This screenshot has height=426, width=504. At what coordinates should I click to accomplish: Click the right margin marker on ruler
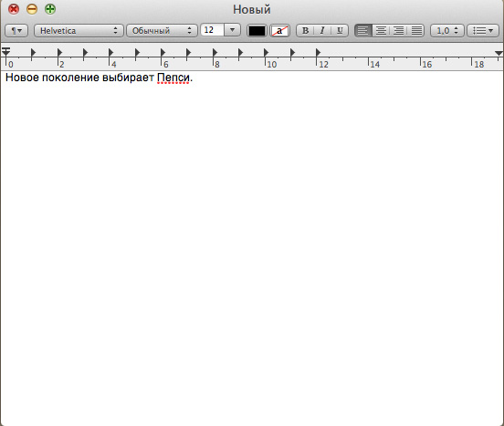coord(499,53)
